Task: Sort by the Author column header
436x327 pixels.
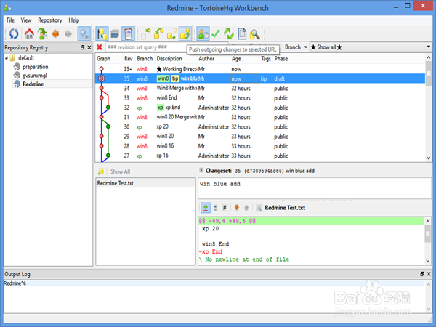Action: 206,59
